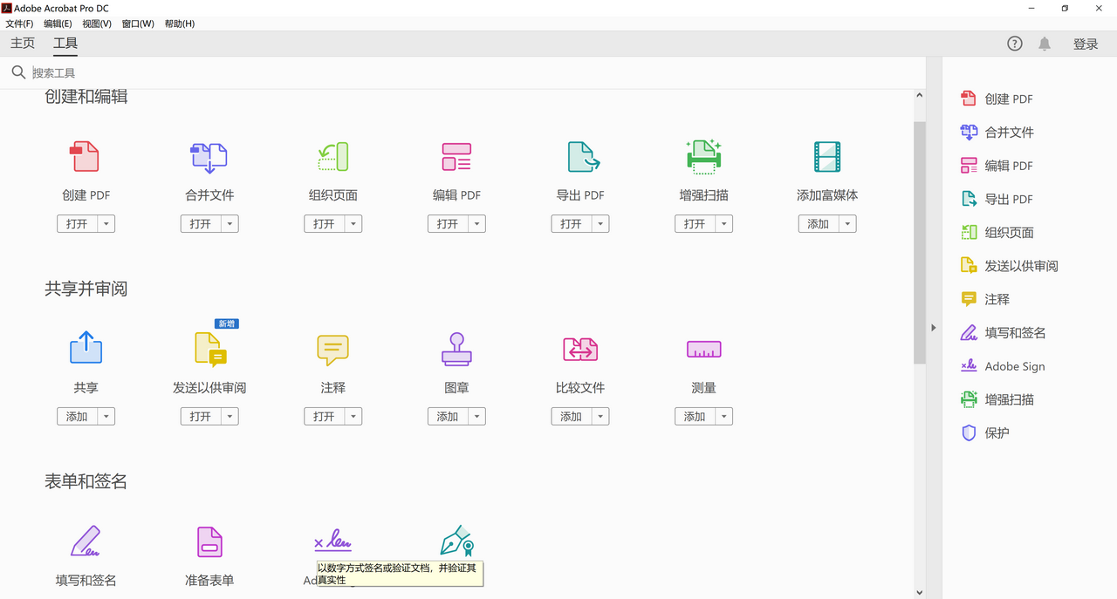The height and width of the screenshot is (599, 1117).
Task: Click the 登录 sign-in button
Action: (x=1086, y=44)
